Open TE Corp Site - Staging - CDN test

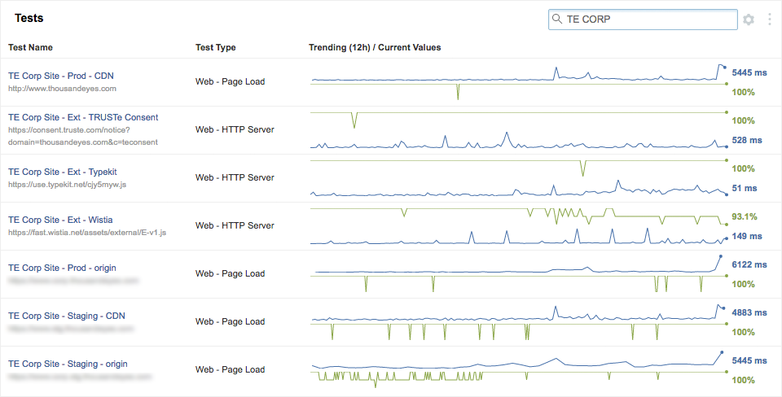click(67, 316)
